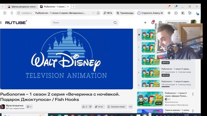
Task: Open a new browser tab with plus
Action: 73,6
